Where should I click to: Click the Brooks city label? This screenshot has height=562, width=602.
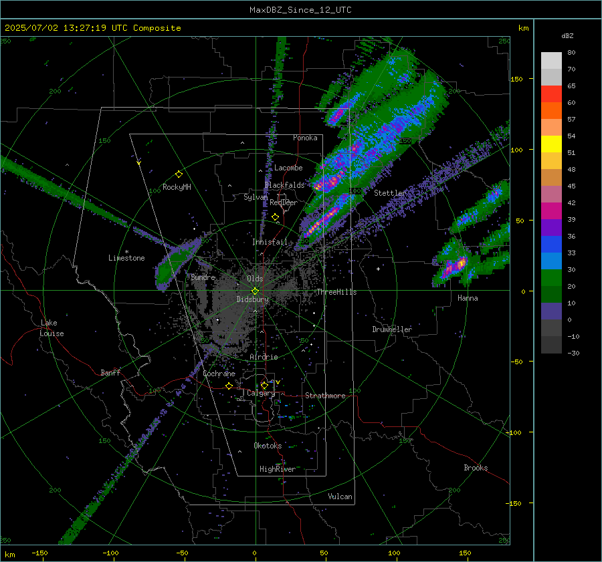(x=476, y=468)
